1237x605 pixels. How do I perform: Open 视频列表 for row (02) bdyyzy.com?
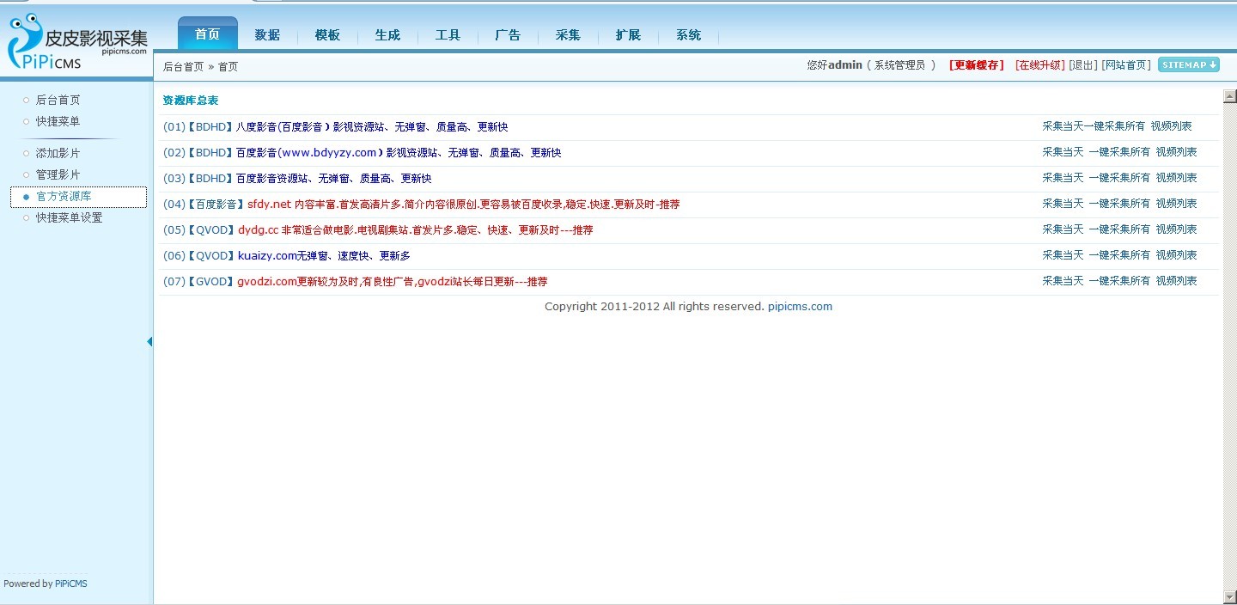[x=1176, y=152]
